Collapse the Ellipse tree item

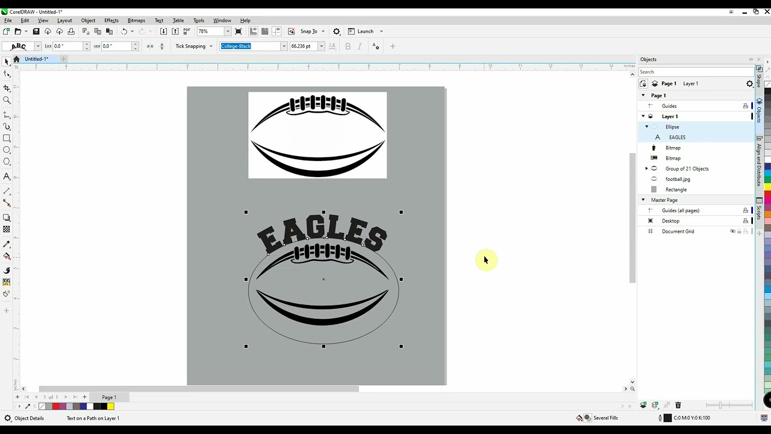(x=647, y=127)
